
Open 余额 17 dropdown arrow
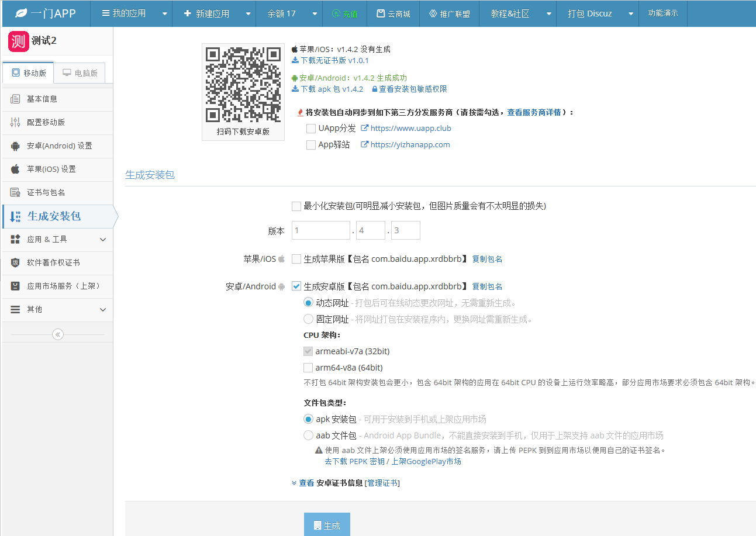pyautogui.click(x=315, y=13)
